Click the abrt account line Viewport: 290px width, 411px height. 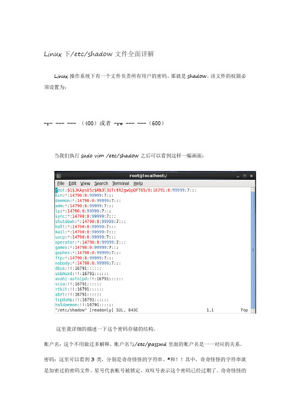click(x=78, y=294)
